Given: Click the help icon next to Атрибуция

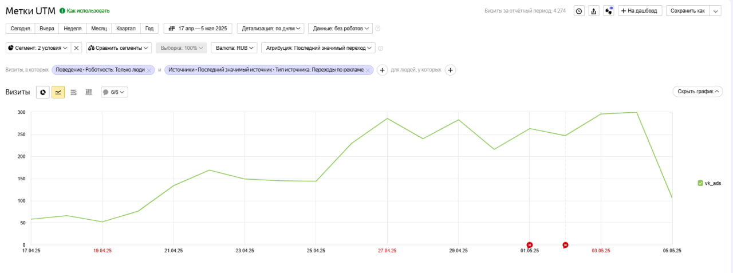Looking at the screenshot, I should pyautogui.click(x=381, y=49).
